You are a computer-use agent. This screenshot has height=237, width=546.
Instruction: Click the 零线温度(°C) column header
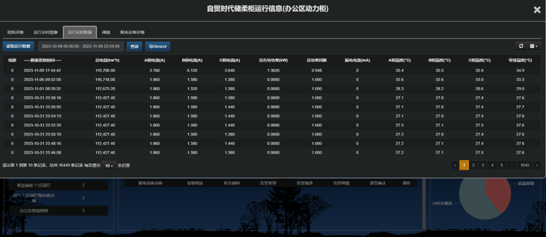click(x=521, y=60)
